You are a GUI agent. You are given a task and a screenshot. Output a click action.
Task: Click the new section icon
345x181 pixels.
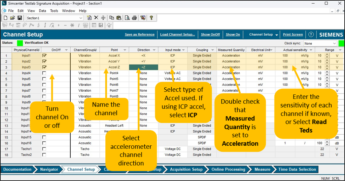point(89,18)
